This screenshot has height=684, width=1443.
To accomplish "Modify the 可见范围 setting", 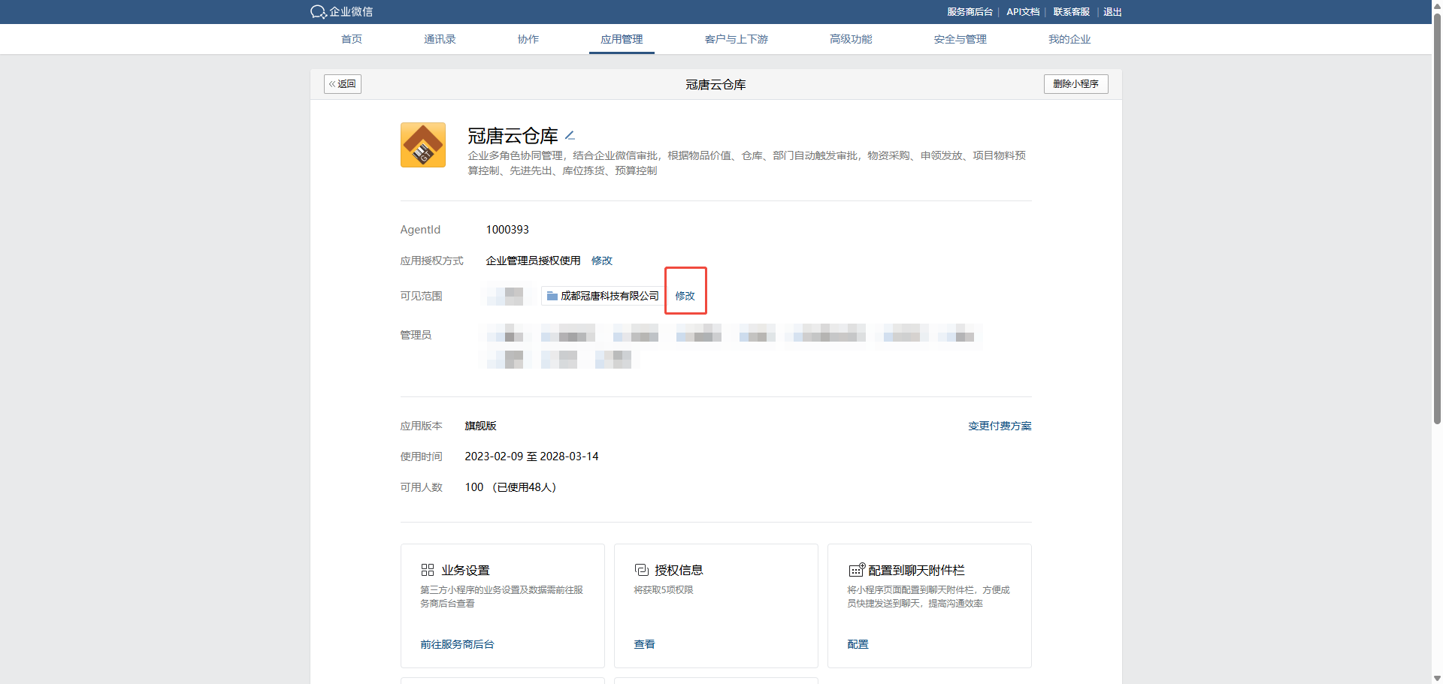I will [x=685, y=296].
